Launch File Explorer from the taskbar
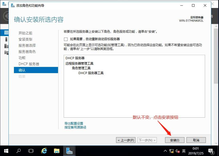The width and height of the screenshot is (219, 156). 57,151
